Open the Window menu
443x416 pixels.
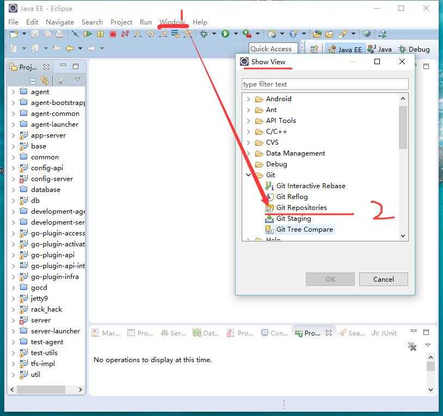tap(173, 22)
